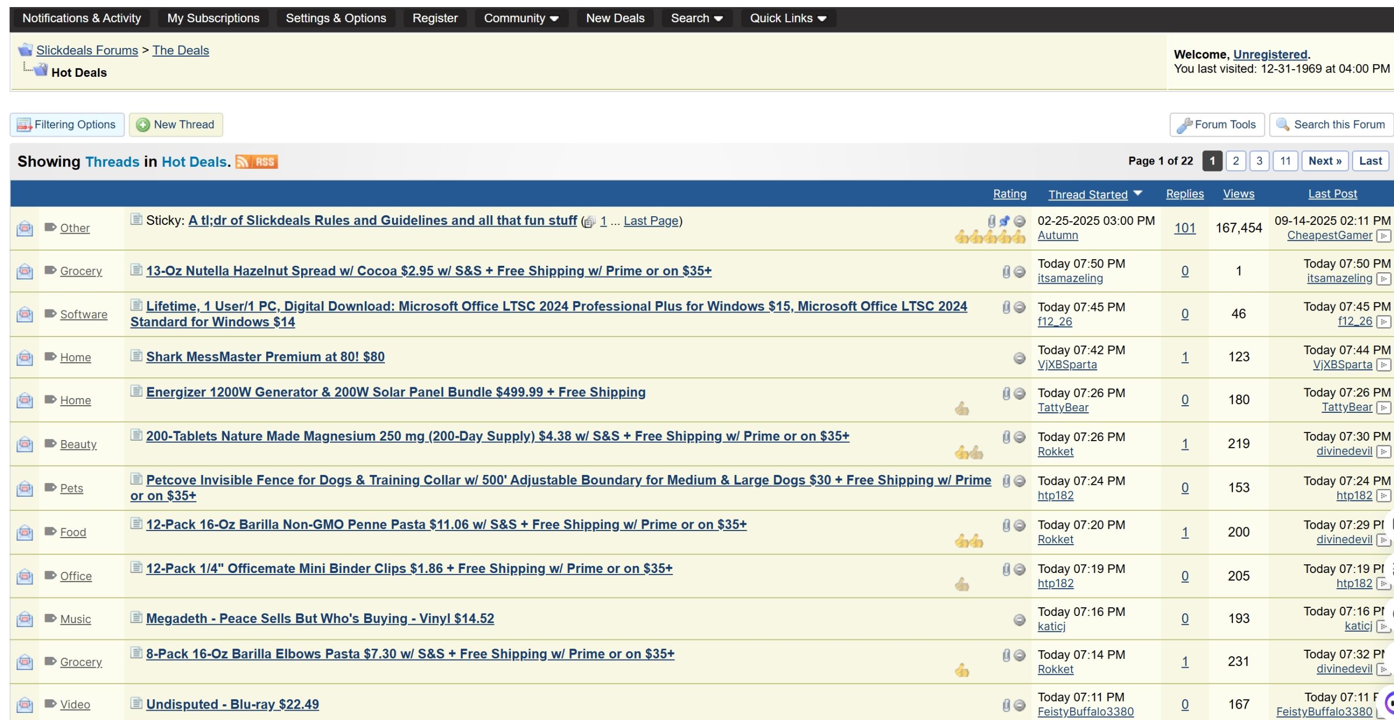Open the 13-Oz Nutella Hazelnut Spread thread
The image size is (1394, 720).
[429, 271]
